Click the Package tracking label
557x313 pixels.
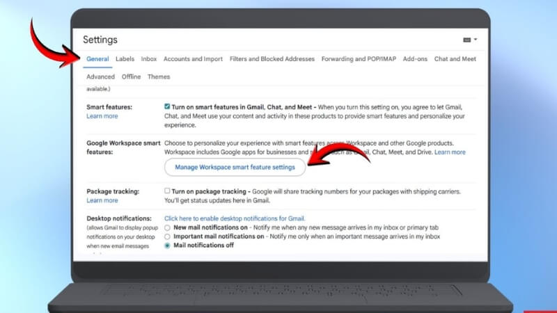[113, 192]
